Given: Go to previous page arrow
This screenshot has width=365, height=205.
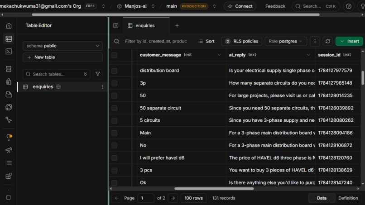Looking at the screenshot, I should coord(116,198).
